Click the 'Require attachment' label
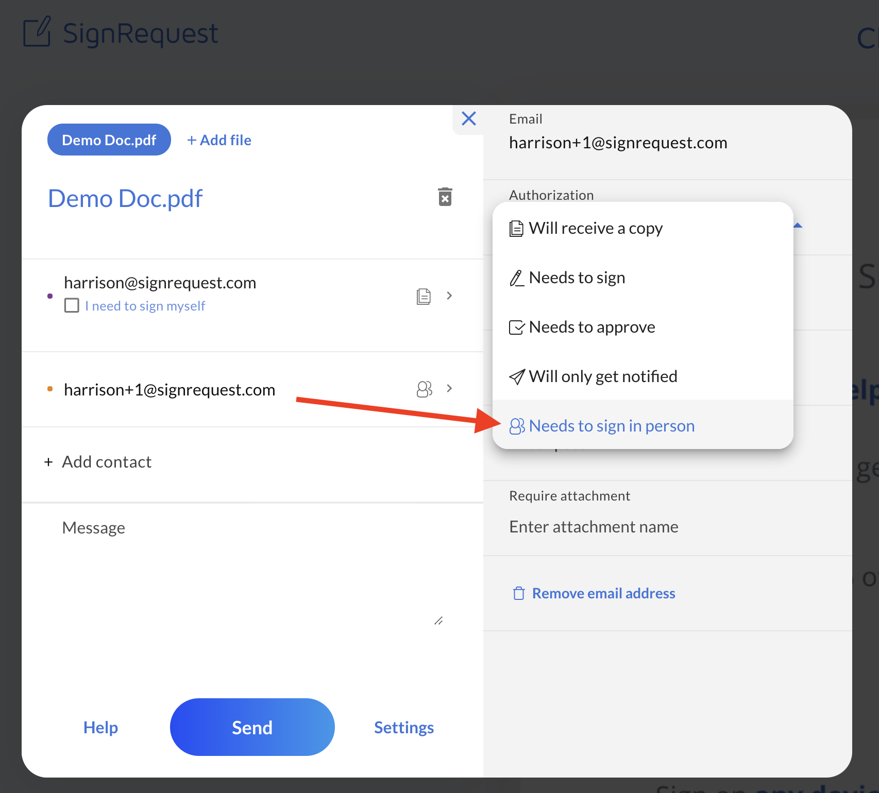Screen dimensions: 879x793 pyautogui.click(x=569, y=496)
